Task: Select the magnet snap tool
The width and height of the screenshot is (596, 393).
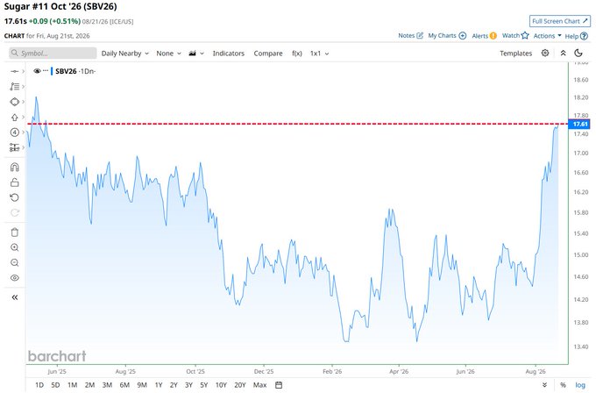Action: 14,167
